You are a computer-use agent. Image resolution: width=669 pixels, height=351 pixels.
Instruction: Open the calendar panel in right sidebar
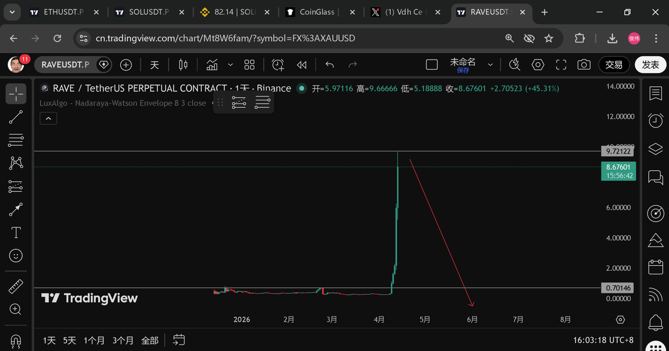[656, 268]
